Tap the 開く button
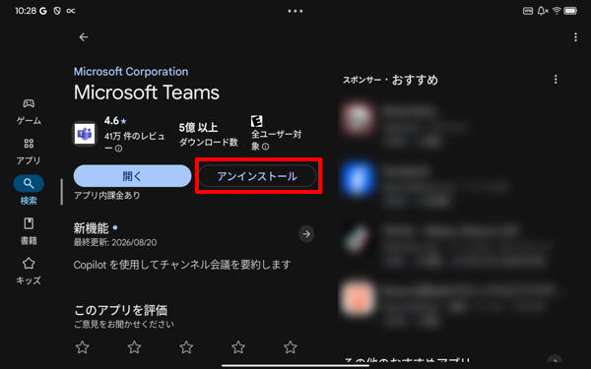Viewport: 591px width, 369px height. tap(132, 176)
